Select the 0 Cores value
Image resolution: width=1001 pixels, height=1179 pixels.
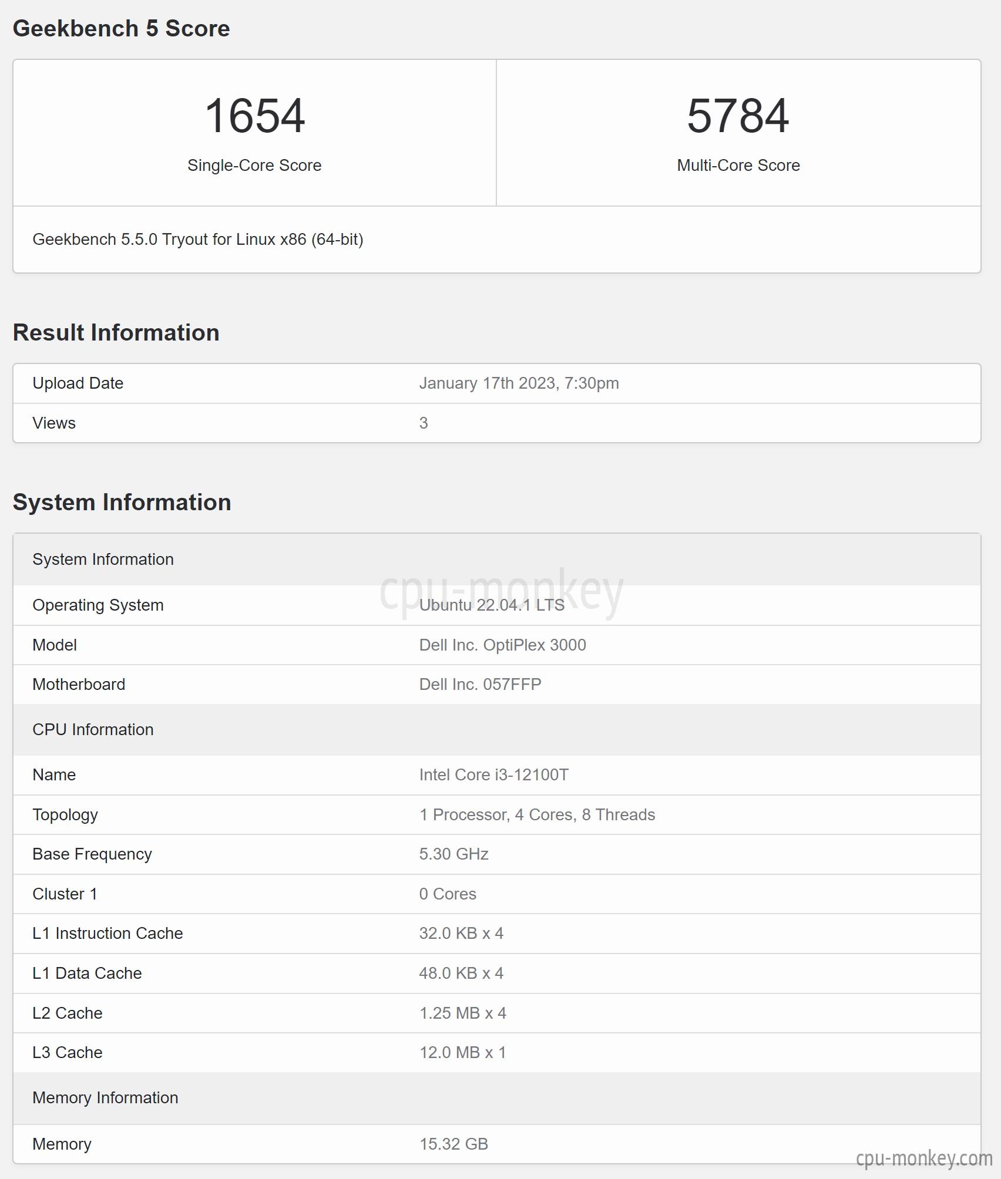tap(448, 894)
